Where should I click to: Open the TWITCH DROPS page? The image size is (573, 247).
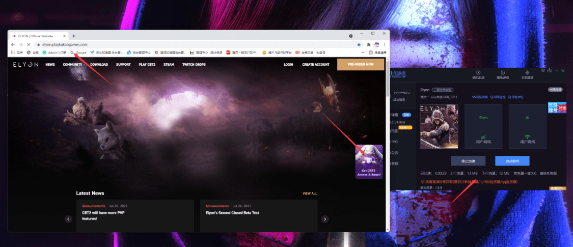coord(194,65)
